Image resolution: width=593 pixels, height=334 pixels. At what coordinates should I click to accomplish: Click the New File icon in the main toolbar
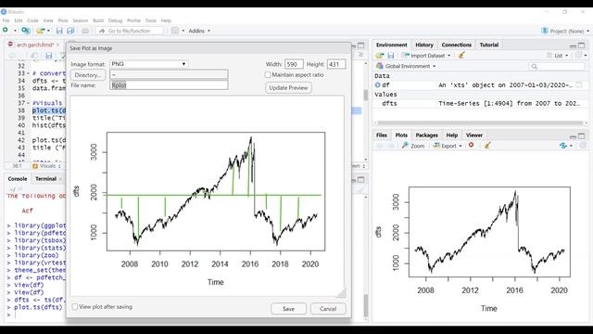click(6, 31)
